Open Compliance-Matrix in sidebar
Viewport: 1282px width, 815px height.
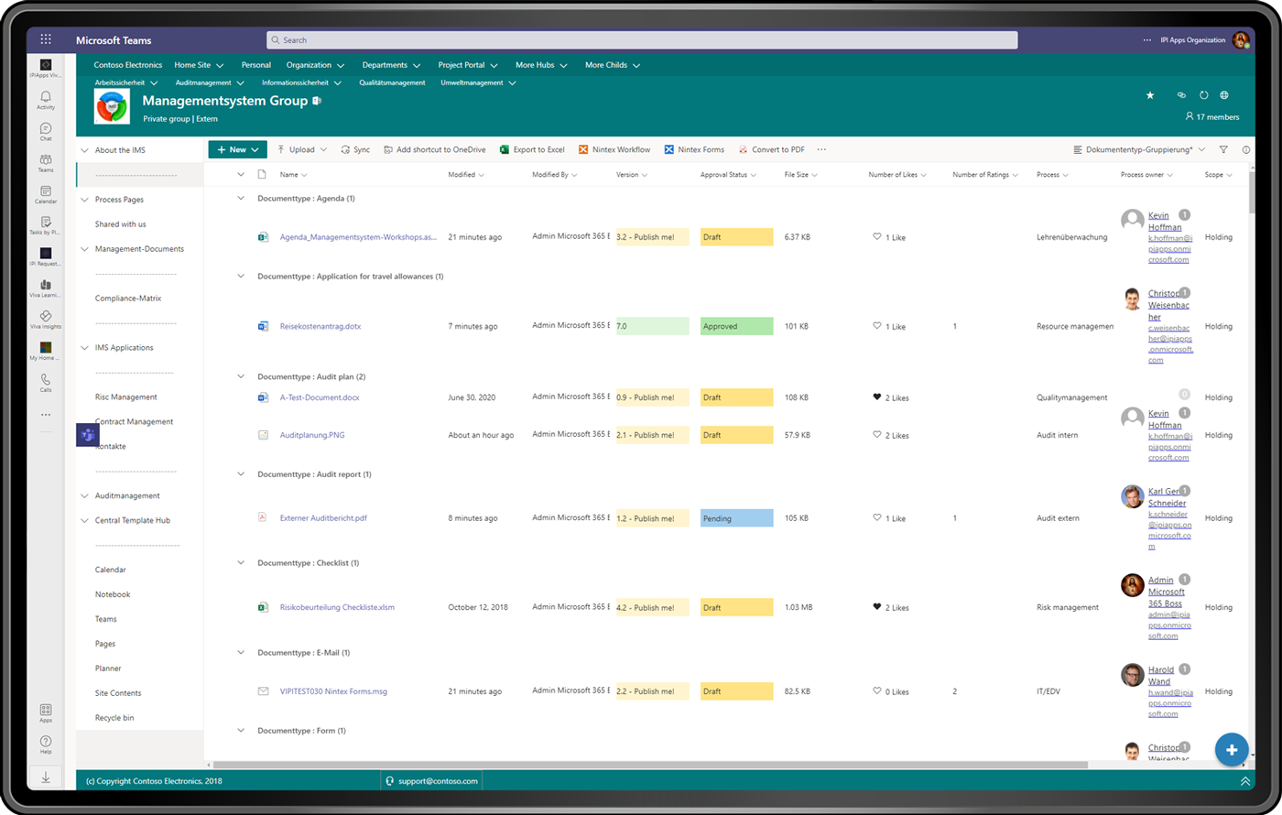(x=128, y=299)
